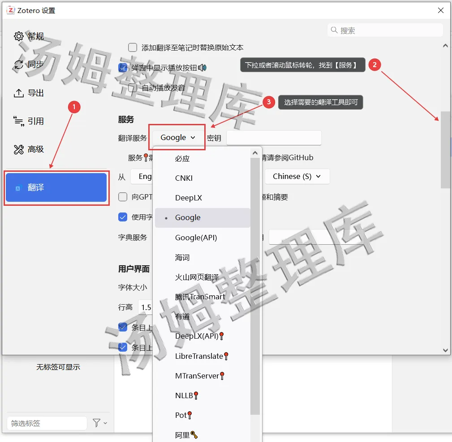Click the upload icon beside 导出
This screenshot has height=442, width=452.
tap(19, 93)
